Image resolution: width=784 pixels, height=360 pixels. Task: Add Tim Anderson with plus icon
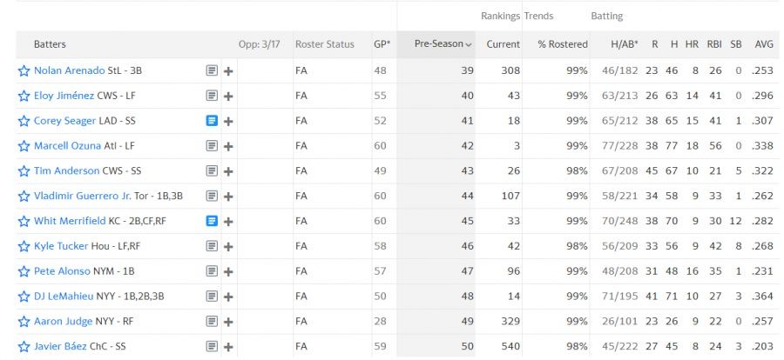[x=228, y=172]
